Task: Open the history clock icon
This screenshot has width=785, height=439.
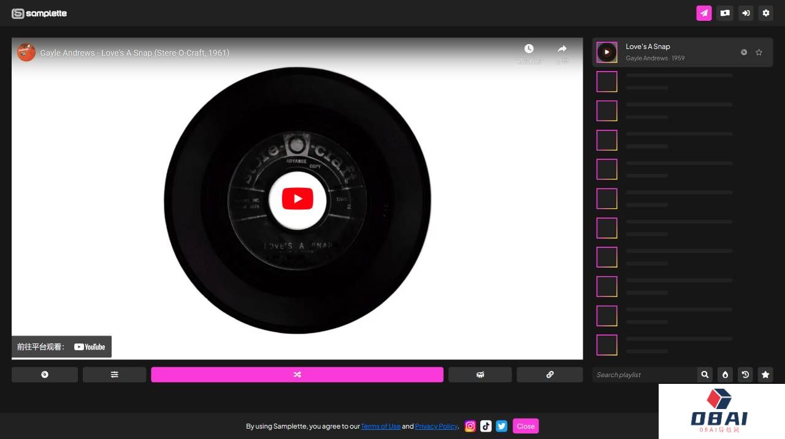Action: [745, 375]
